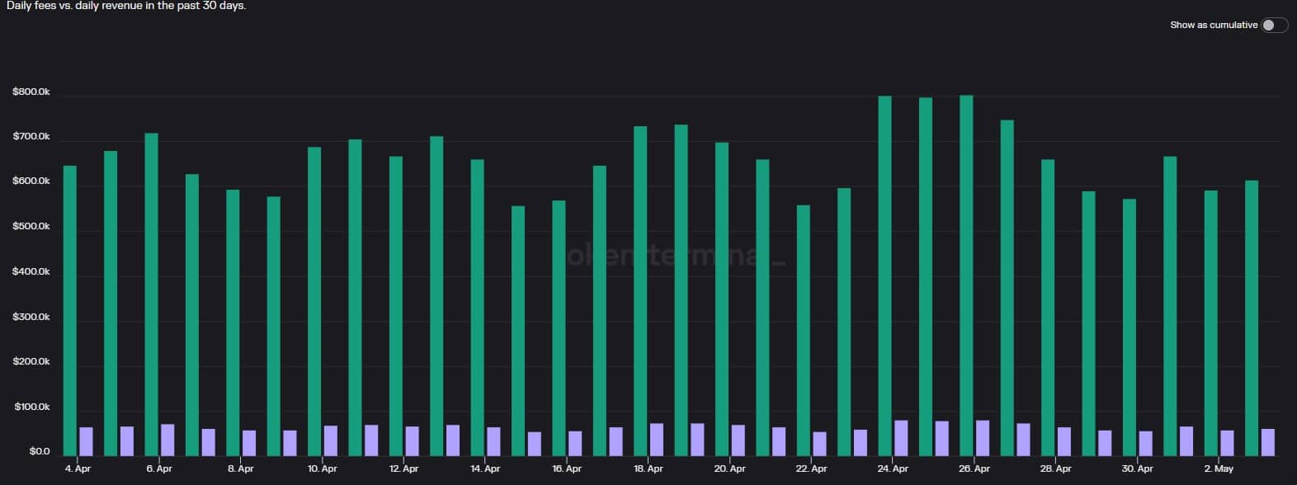Click the 'Show as cumulative' label text

1214,25
